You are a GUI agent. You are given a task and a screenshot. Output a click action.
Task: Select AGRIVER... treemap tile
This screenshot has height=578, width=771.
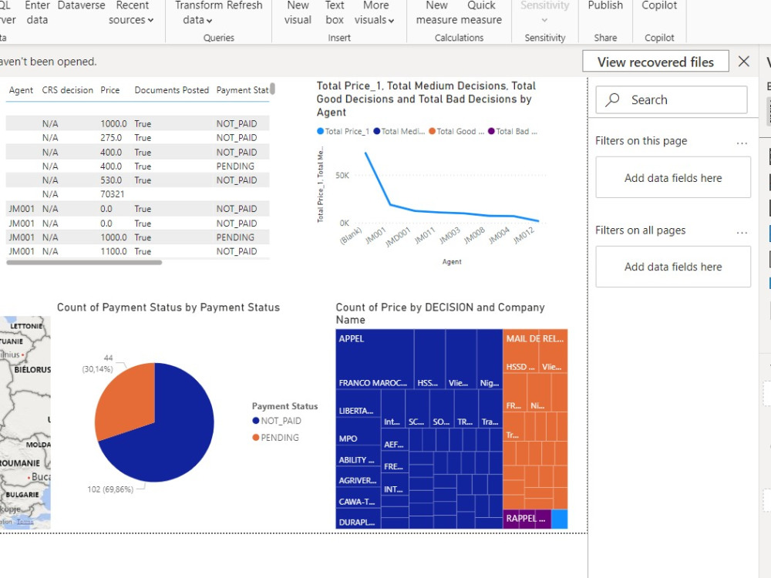tap(358, 477)
